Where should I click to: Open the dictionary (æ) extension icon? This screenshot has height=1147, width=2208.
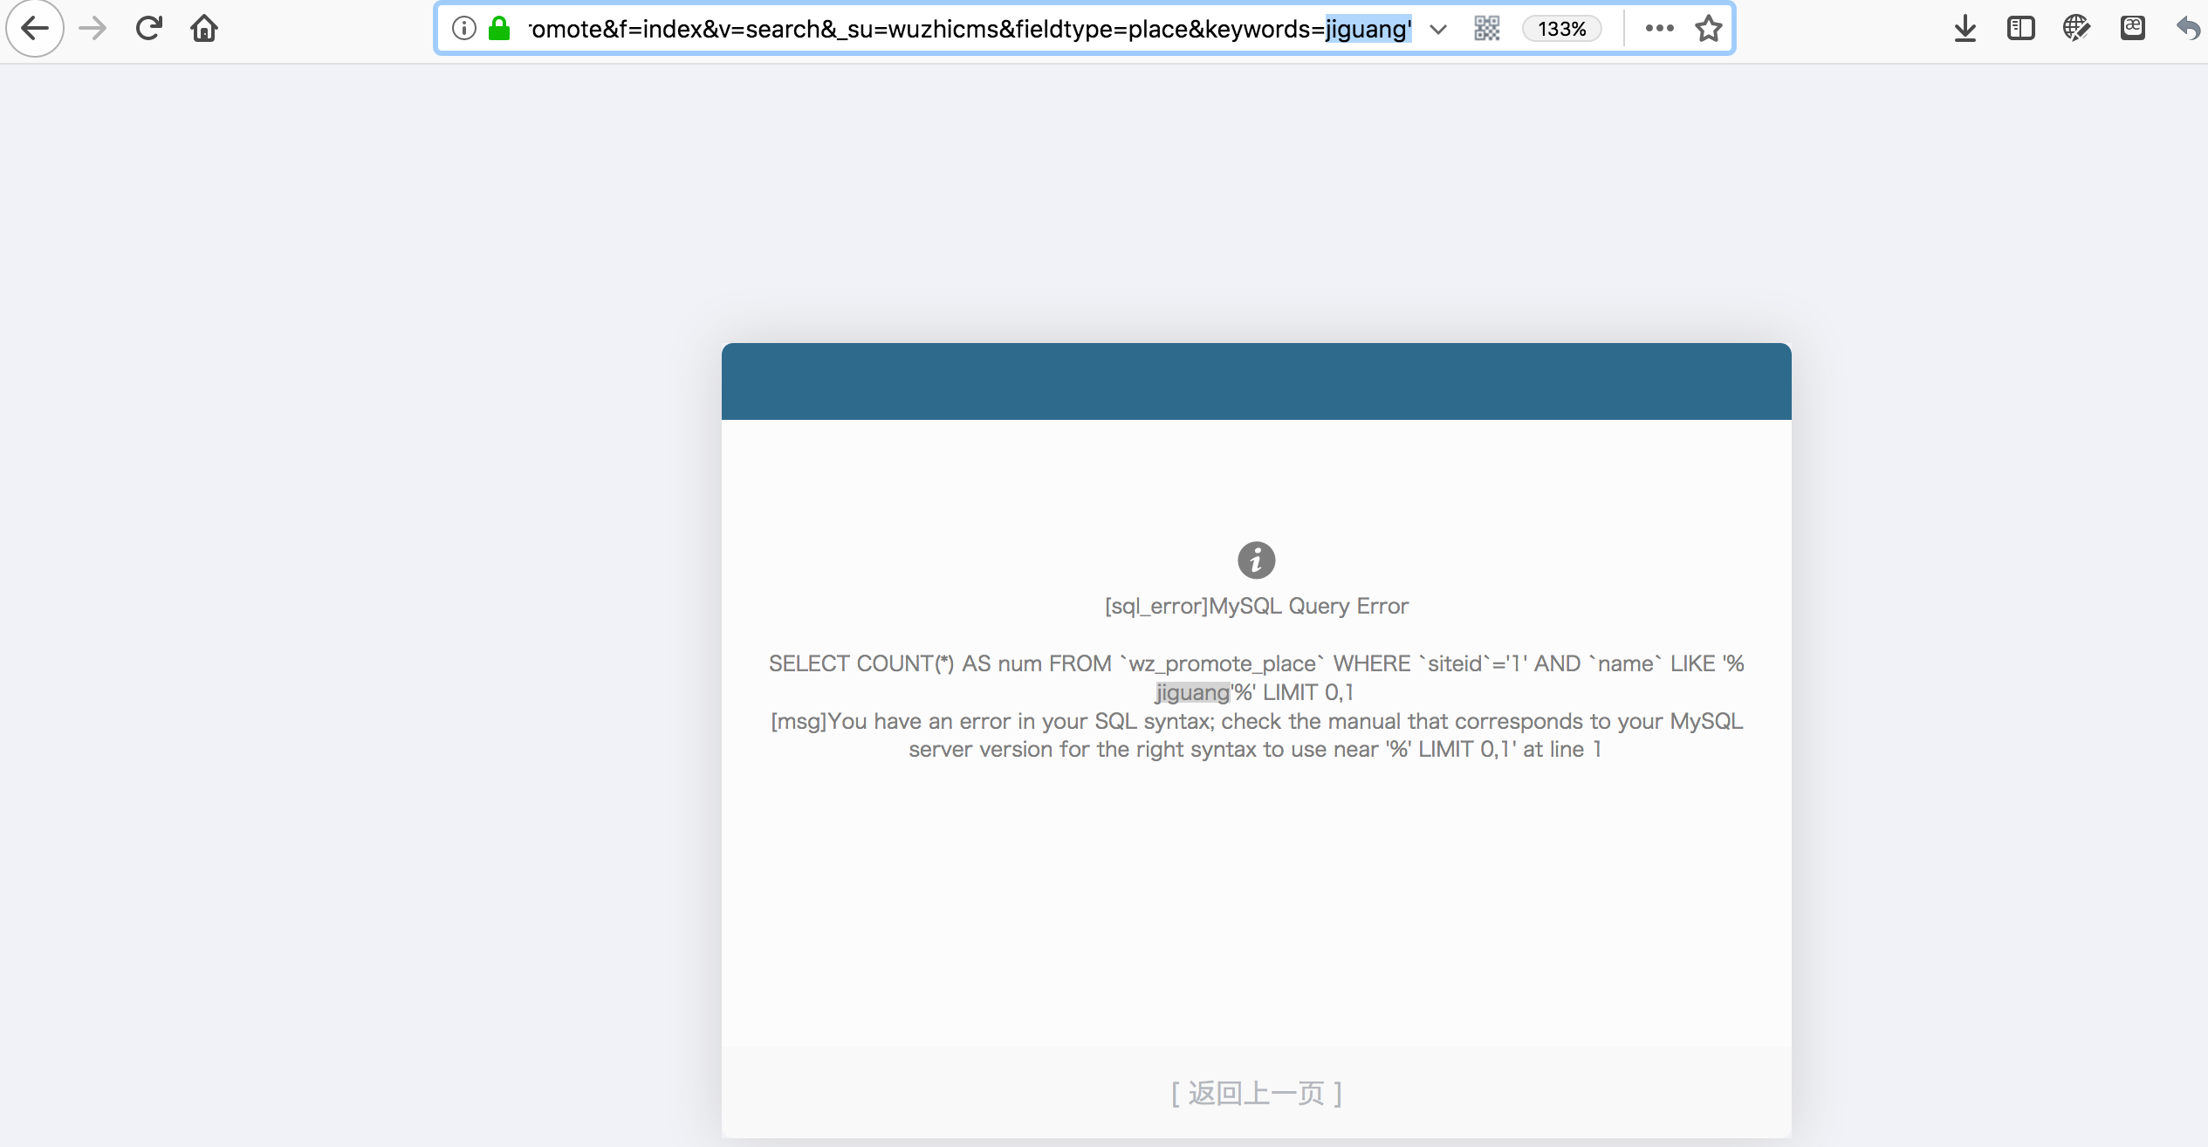coord(2132,28)
